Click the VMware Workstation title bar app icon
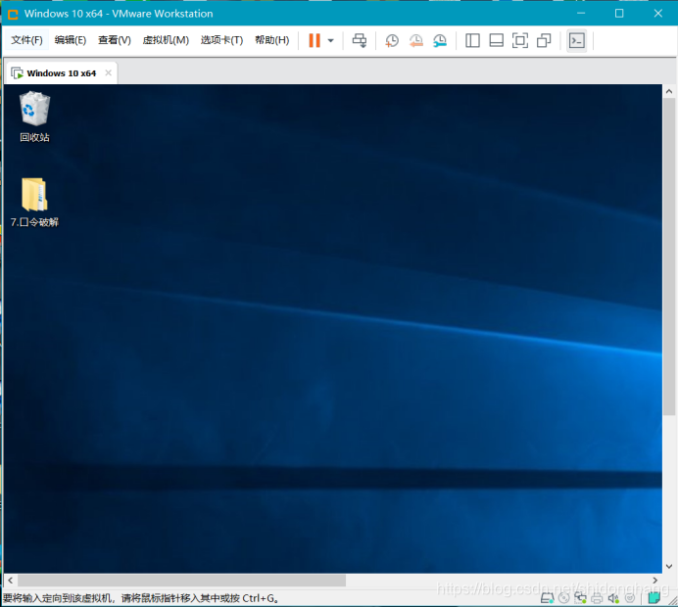Image resolution: width=678 pixels, height=607 pixels. [x=13, y=14]
